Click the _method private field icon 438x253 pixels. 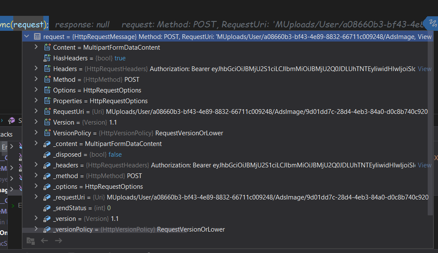[x=47, y=176]
